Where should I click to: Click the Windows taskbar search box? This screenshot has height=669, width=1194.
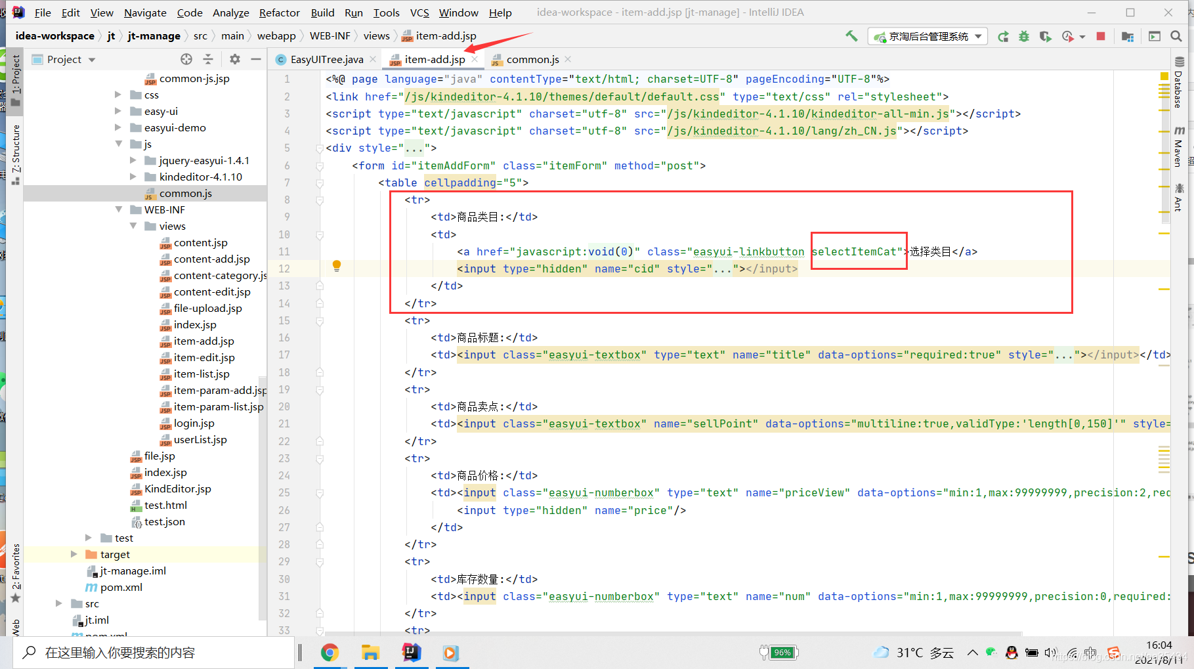(x=154, y=653)
